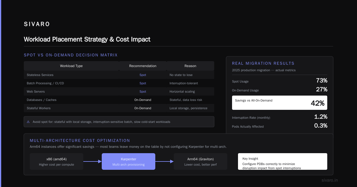The width and height of the screenshot is (357, 187).
Task: Click the 'Interruption-tolerant' reason cell
Action: pos(184,83)
